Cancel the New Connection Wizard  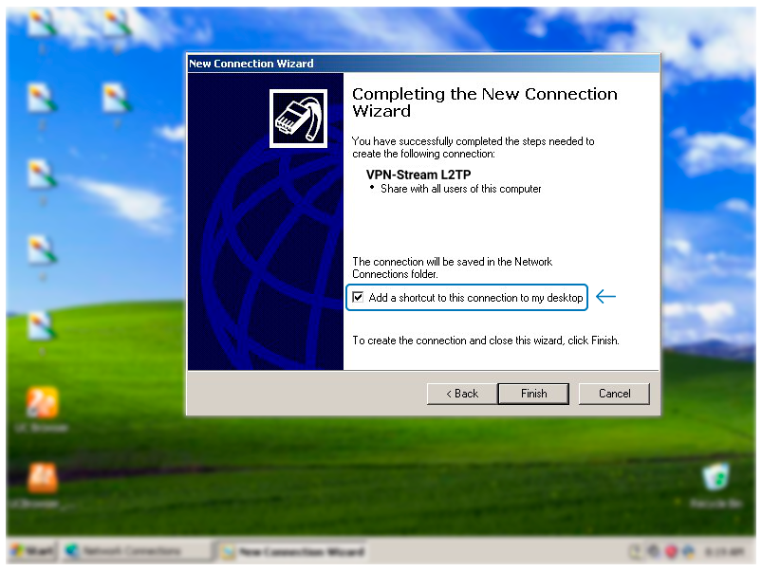click(x=614, y=394)
